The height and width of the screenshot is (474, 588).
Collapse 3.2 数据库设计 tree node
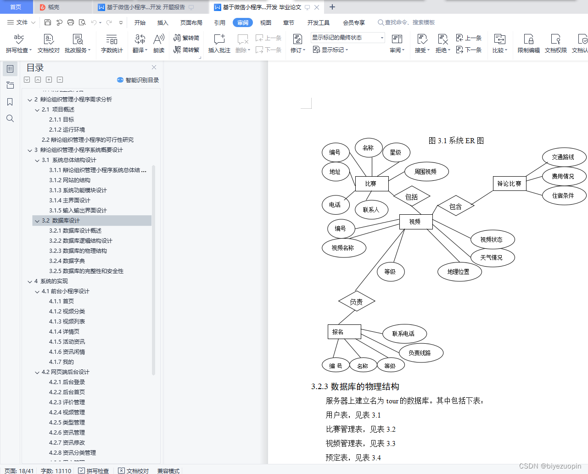(x=37, y=221)
